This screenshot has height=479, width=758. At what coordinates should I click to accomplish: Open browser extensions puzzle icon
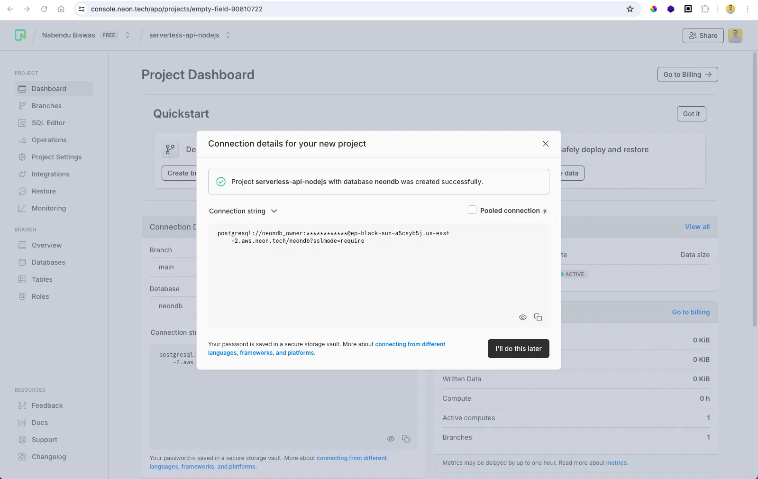(x=705, y=9)
